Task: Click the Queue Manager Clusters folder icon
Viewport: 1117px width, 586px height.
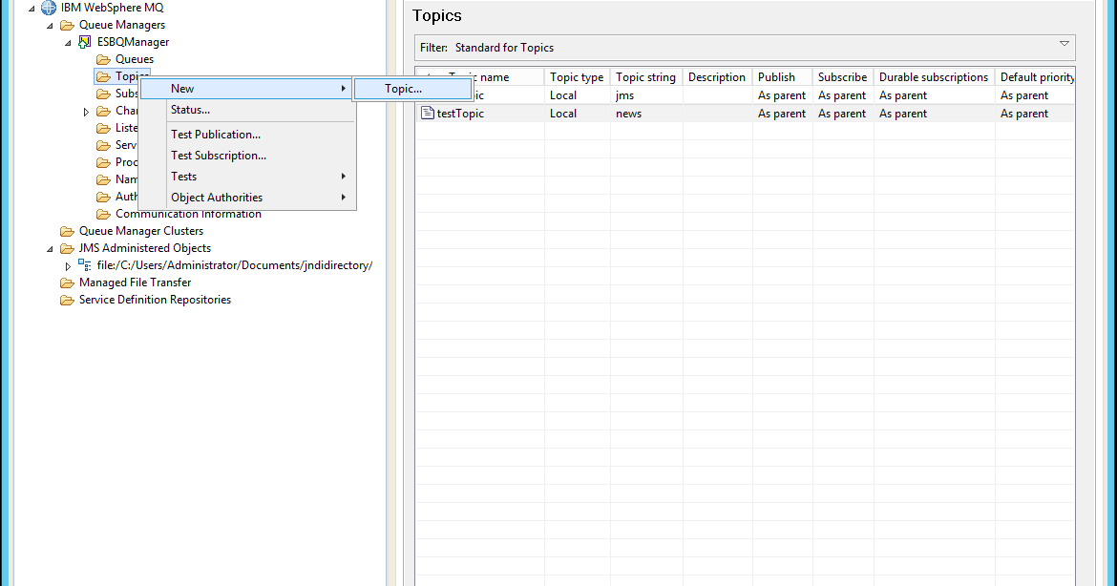Action: point(65,230)
